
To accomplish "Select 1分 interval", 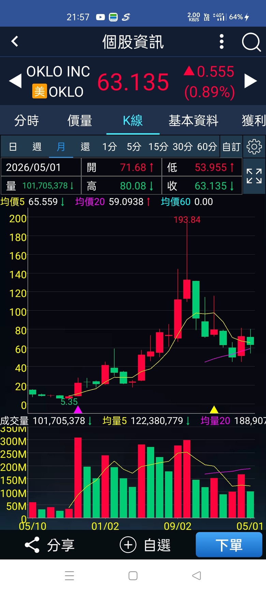I will [x=109, y=147].
